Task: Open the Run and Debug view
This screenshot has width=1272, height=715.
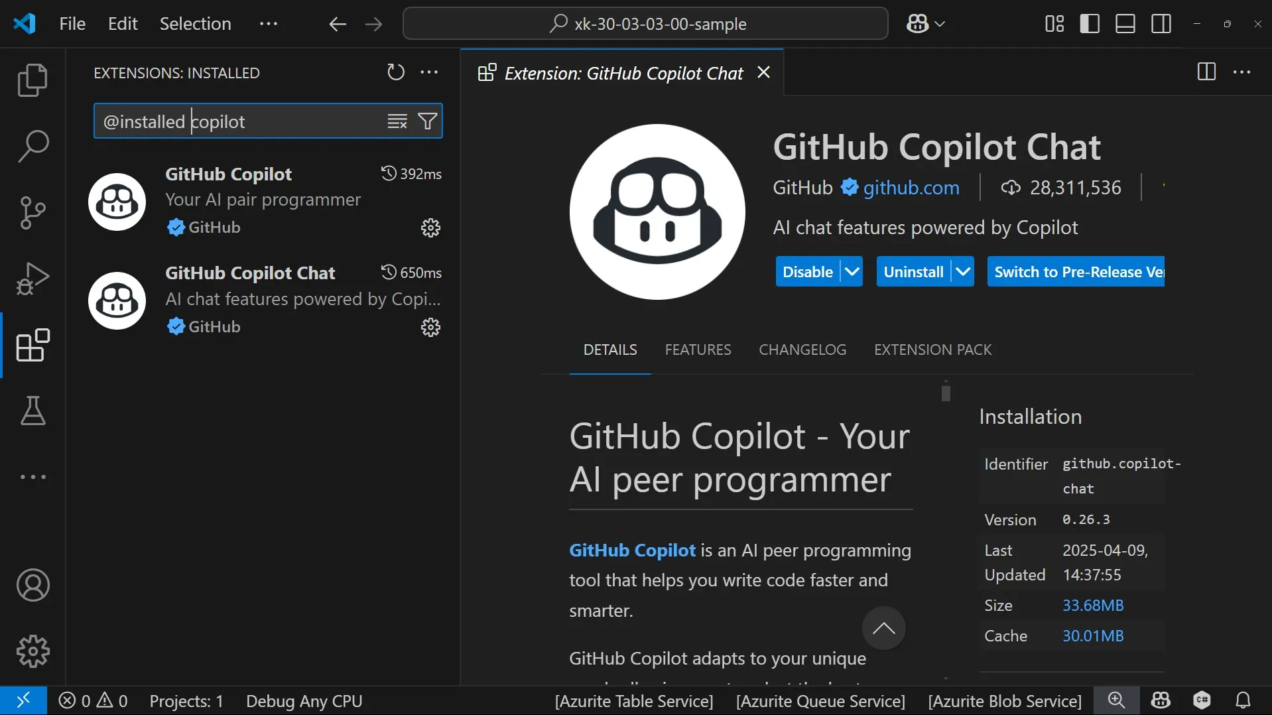Action: click(x=32, y=279)
